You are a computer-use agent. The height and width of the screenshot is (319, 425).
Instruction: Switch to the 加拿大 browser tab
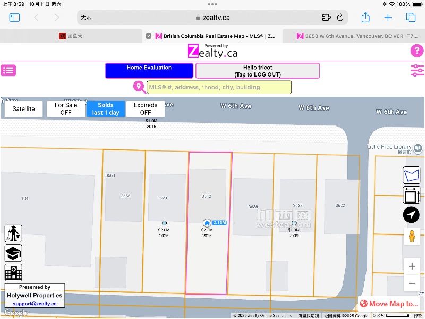71,36
